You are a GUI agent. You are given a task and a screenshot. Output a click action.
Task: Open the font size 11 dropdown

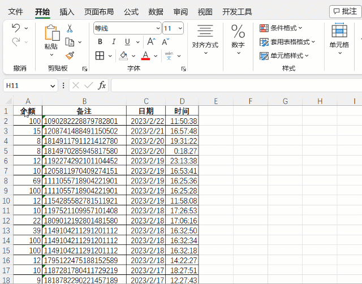click(180, 28)
